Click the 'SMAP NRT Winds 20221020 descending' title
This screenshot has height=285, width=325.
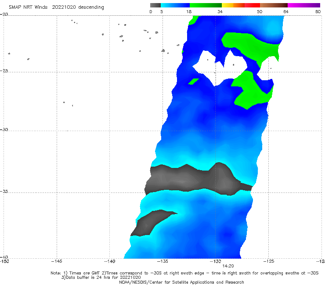point(56,7)
